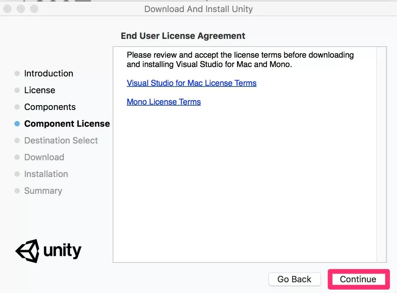Open the Mono License Terms link
Image resolution: width=397 pixels, height=293 pixels.
click(x=164, y=102)
